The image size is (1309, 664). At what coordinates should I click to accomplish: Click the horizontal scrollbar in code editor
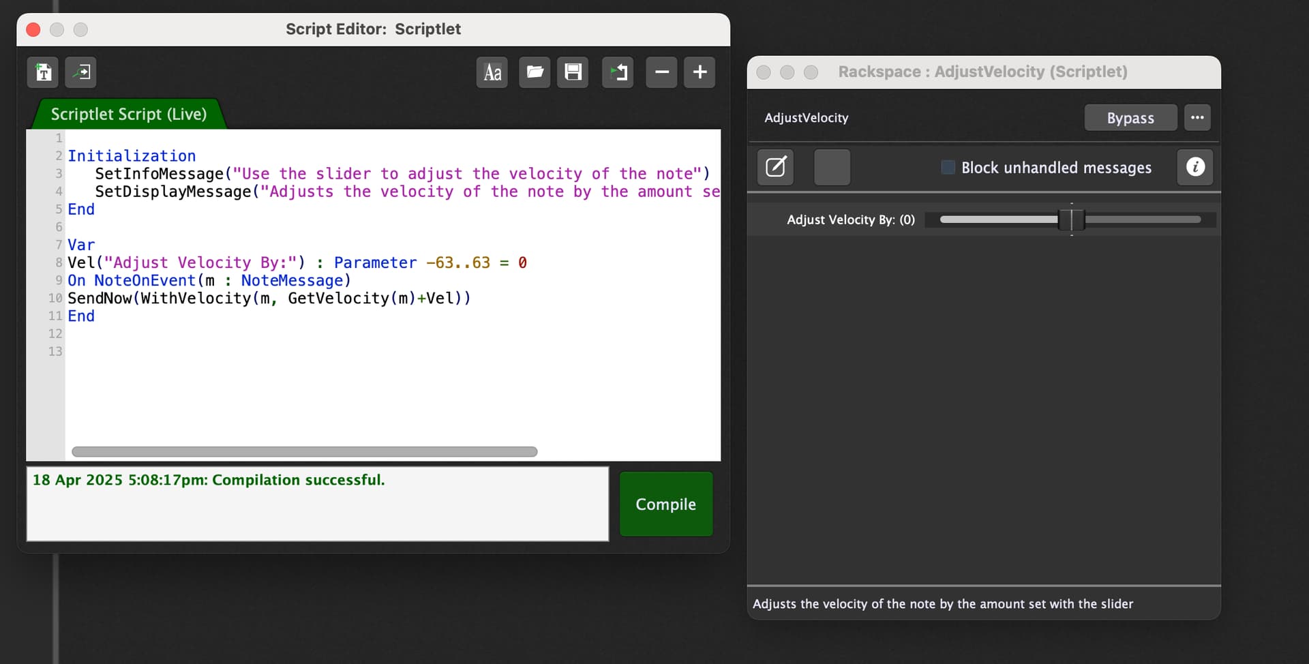[x=304, y=451]
